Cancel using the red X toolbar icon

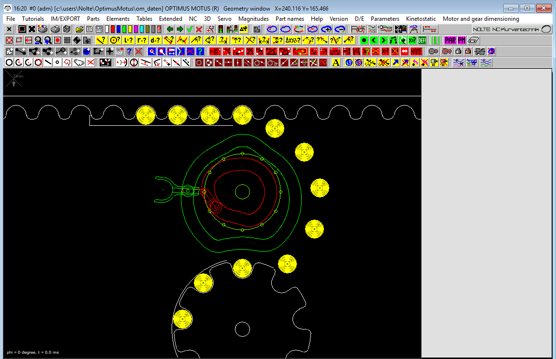pyautogui.click(x=201, y=30)
